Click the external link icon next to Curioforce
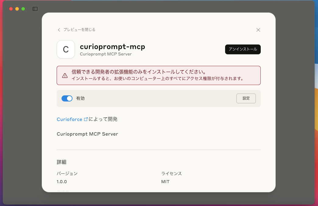318x206 pixels. coord(86,119)
